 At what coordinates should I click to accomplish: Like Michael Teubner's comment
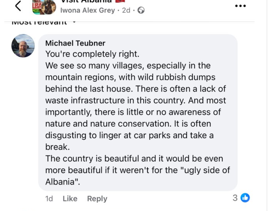tap(70, 198)
